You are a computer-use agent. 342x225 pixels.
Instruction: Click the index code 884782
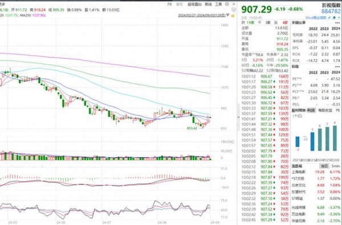(331, 11)
